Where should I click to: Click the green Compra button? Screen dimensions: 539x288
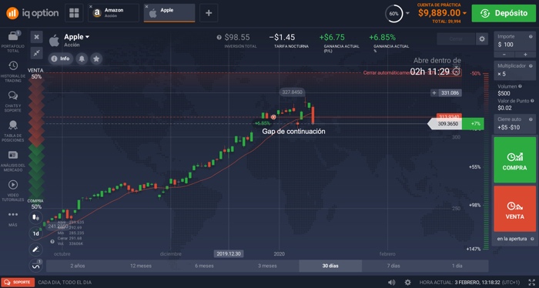pyautogui.click(x=514, y=160)
